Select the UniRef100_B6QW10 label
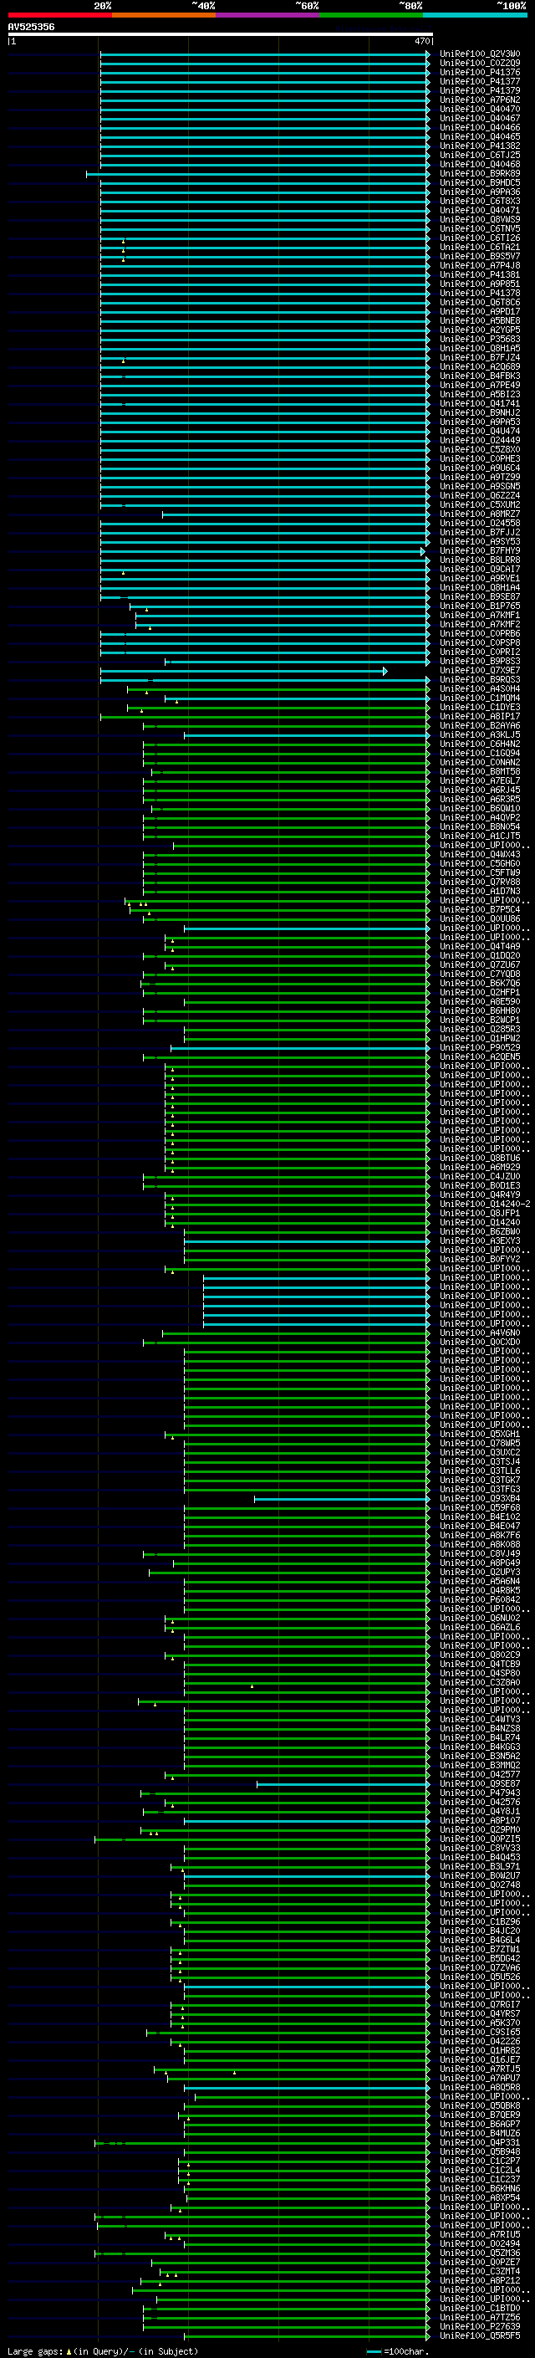The image size is (535, 2358). point(480,808)
